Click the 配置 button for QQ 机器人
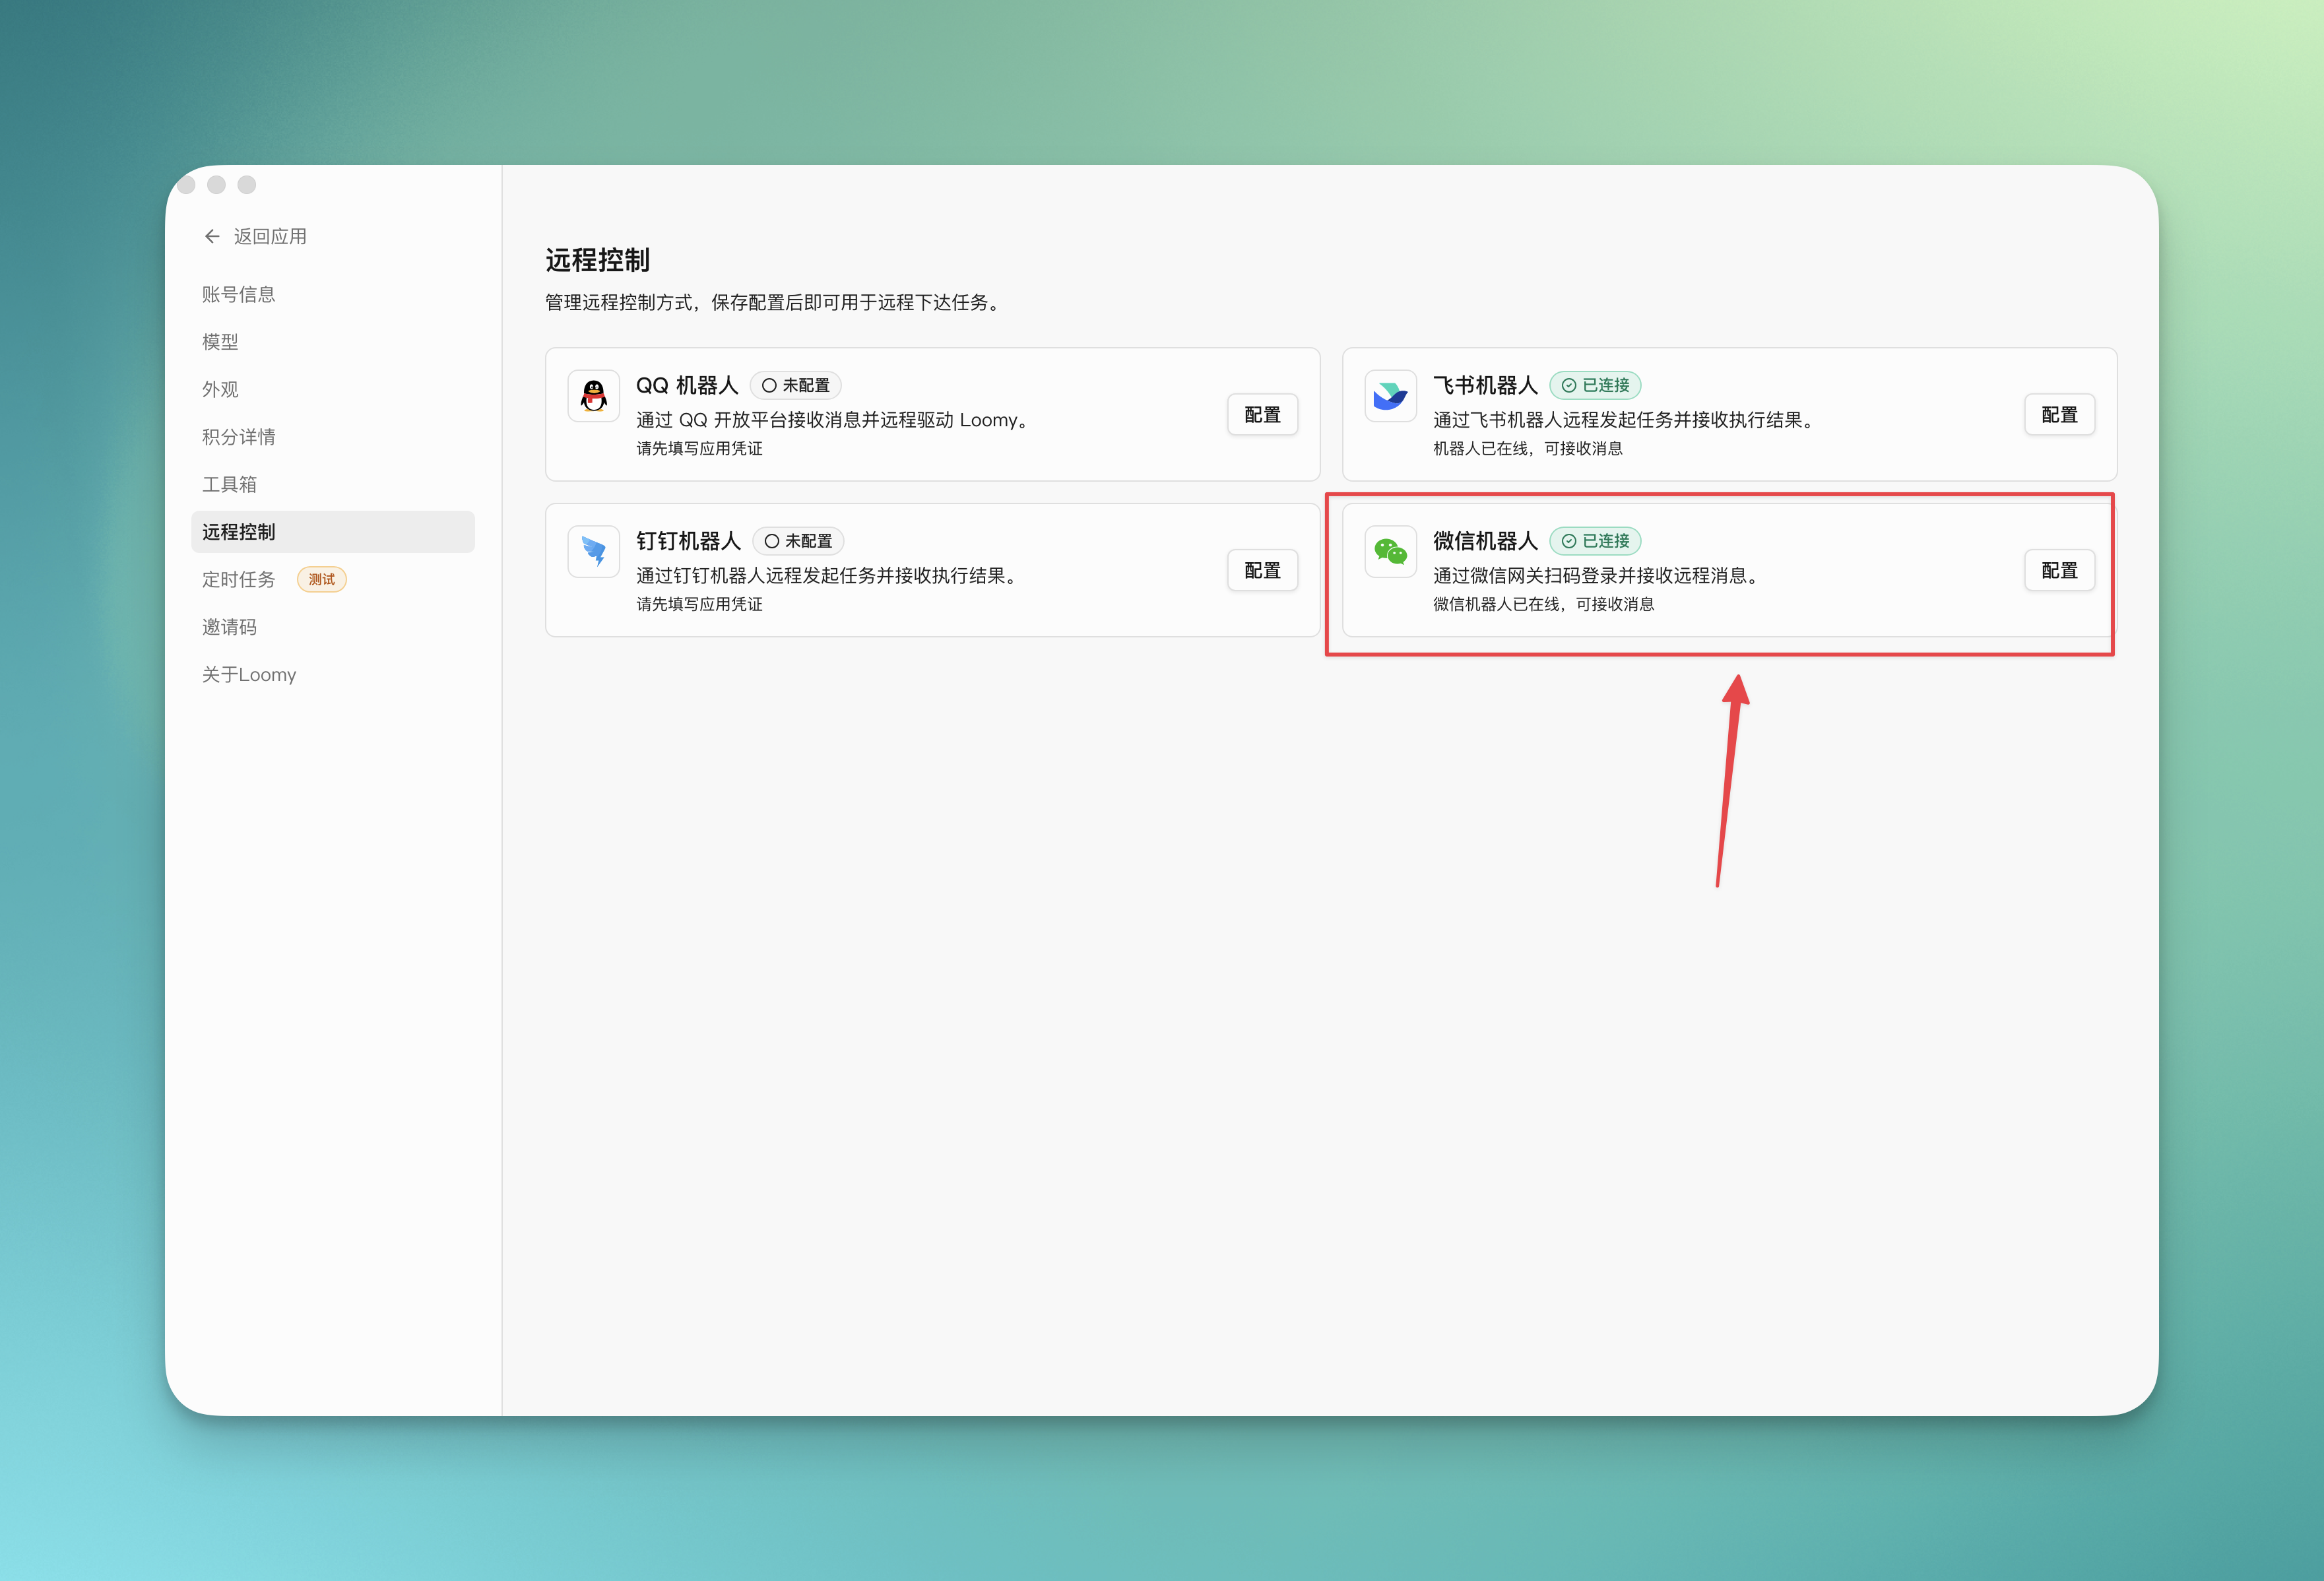 (1262, 414)
